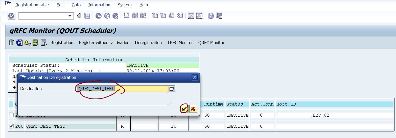Open the Destination field value help button
The width and height of the screenshot is (396, 138).
172,88
